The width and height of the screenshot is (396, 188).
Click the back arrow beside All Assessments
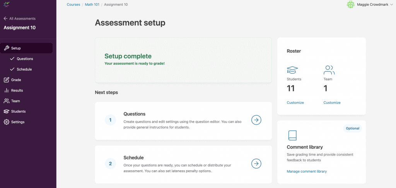(x=5, y=19)
